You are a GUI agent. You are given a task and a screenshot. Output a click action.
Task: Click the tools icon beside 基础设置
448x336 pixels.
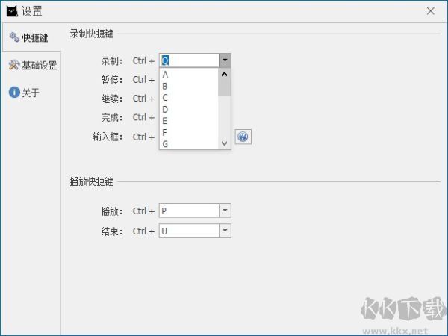13,65
